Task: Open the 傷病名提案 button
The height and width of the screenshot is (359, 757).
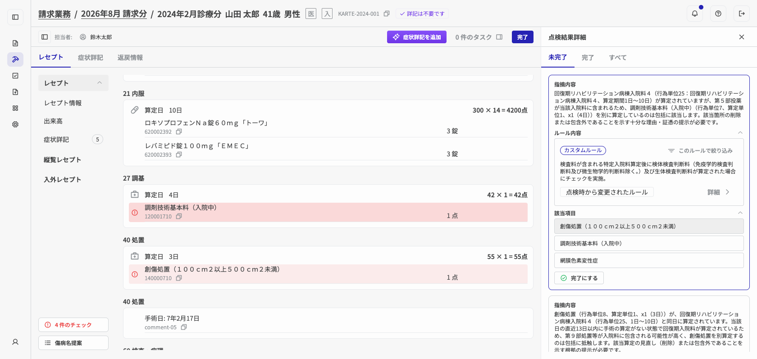Action: coord(73,343)
